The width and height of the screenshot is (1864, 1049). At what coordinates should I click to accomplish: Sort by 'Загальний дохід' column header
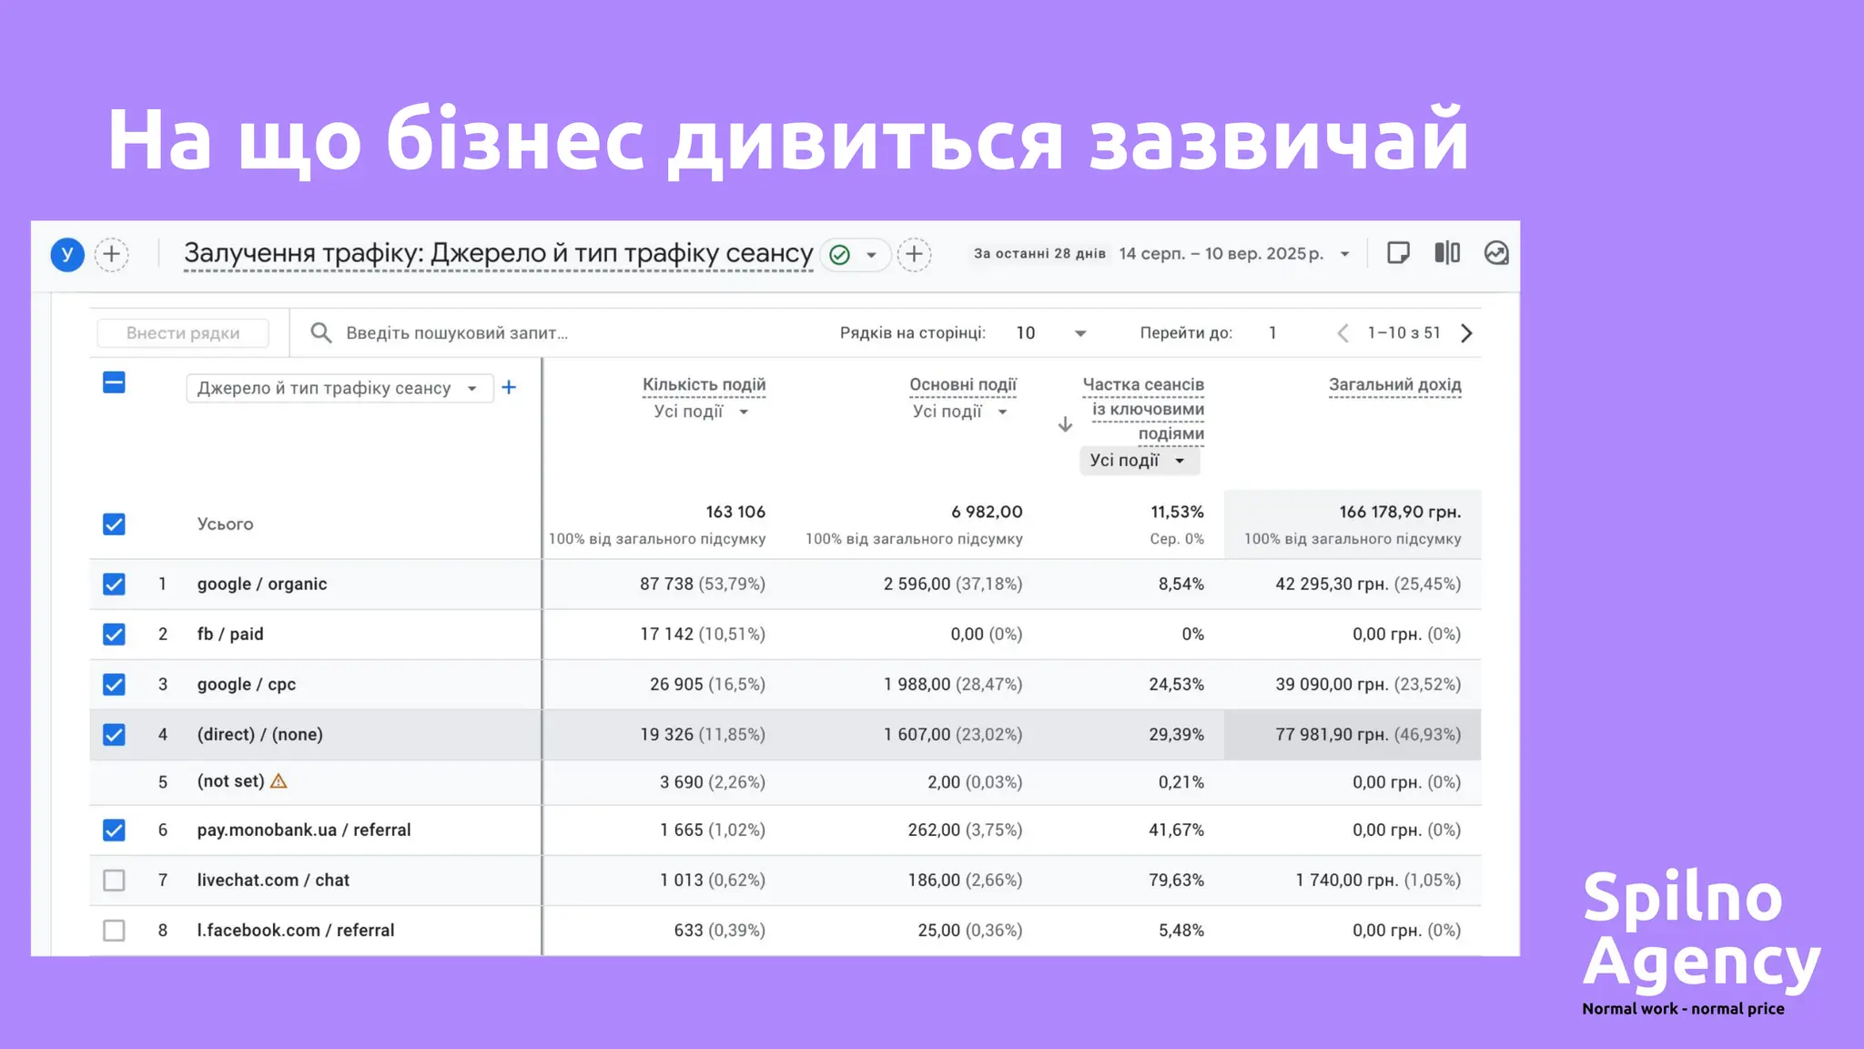(x=1394, y=385)
